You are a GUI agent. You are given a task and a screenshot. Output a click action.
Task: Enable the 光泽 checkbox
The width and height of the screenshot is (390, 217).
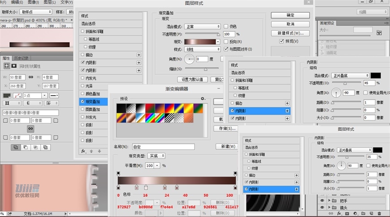point(82,86)
